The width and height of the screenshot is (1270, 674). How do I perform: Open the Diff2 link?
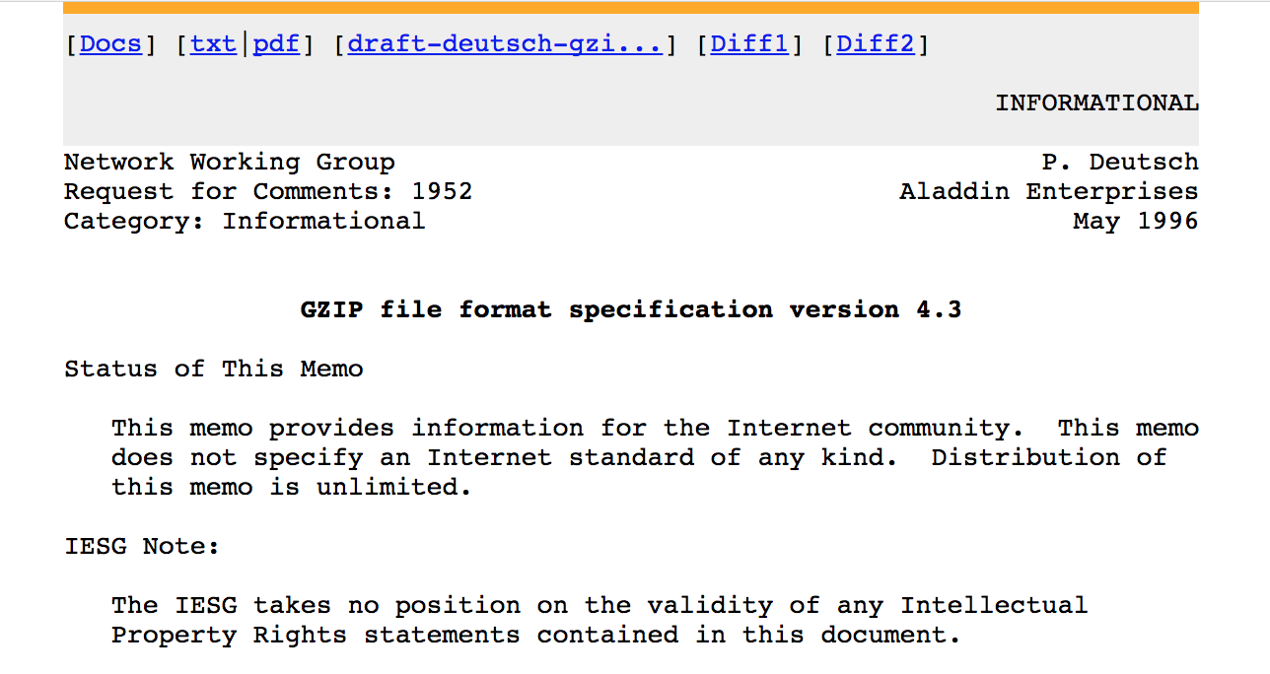[x=876, y=44]
